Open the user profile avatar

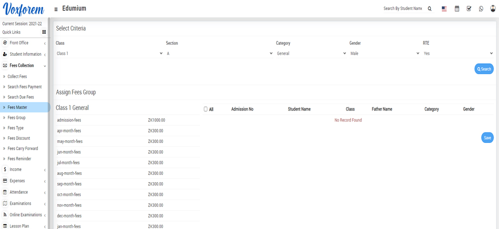493,9
